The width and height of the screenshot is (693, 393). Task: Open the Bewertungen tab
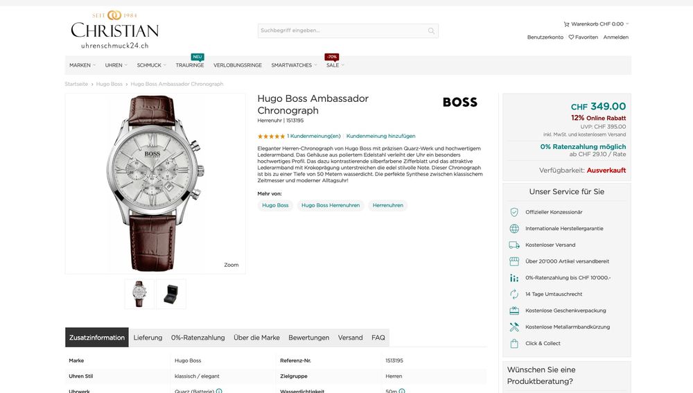pyautogui.click(x=308, y=338)
